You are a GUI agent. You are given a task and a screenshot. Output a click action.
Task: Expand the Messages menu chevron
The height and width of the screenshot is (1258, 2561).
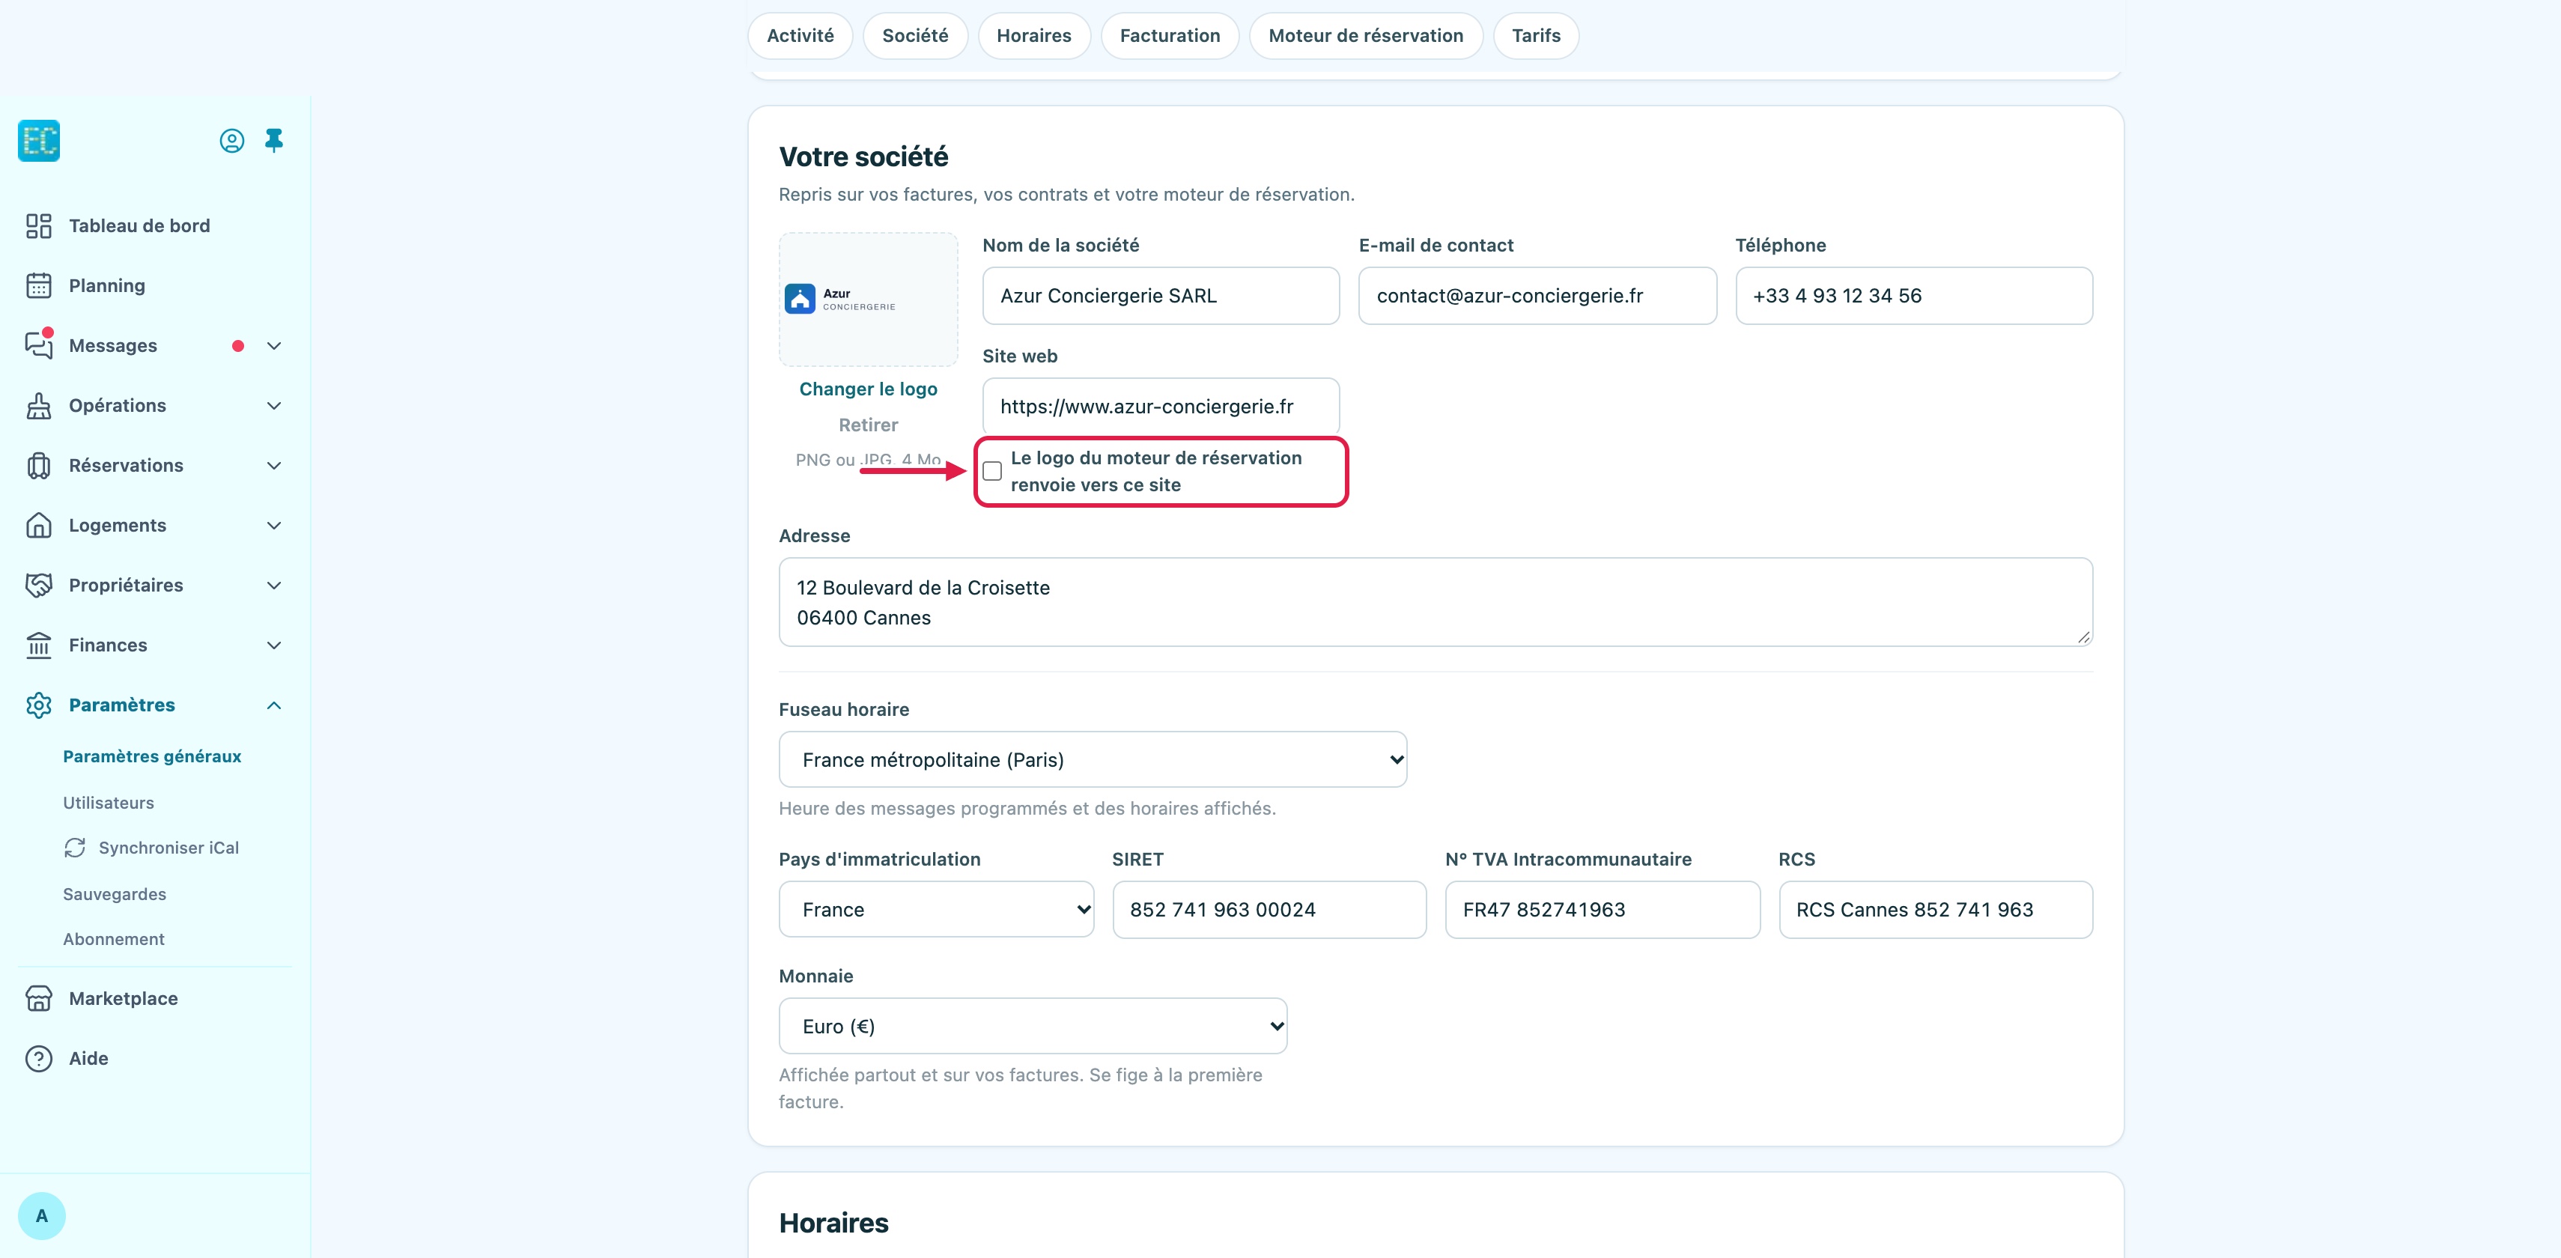pyautogui.click(x=274, y=346)
